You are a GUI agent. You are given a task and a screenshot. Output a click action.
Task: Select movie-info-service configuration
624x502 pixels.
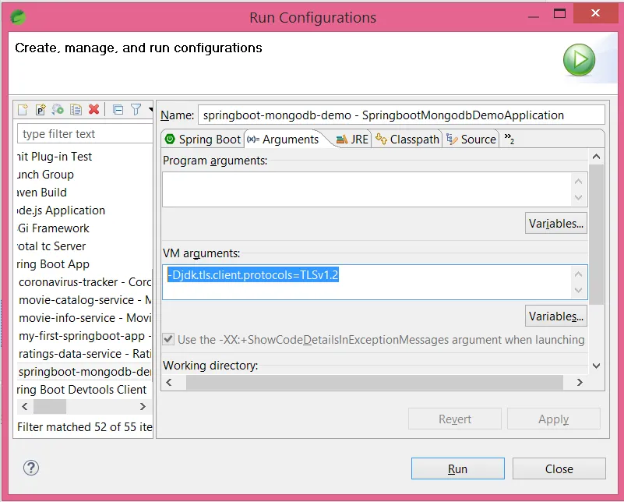point(85,318)
